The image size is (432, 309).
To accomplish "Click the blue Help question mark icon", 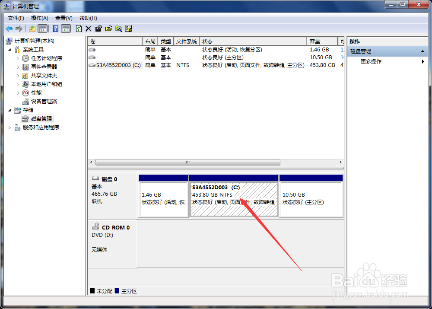I will (55, 29).
